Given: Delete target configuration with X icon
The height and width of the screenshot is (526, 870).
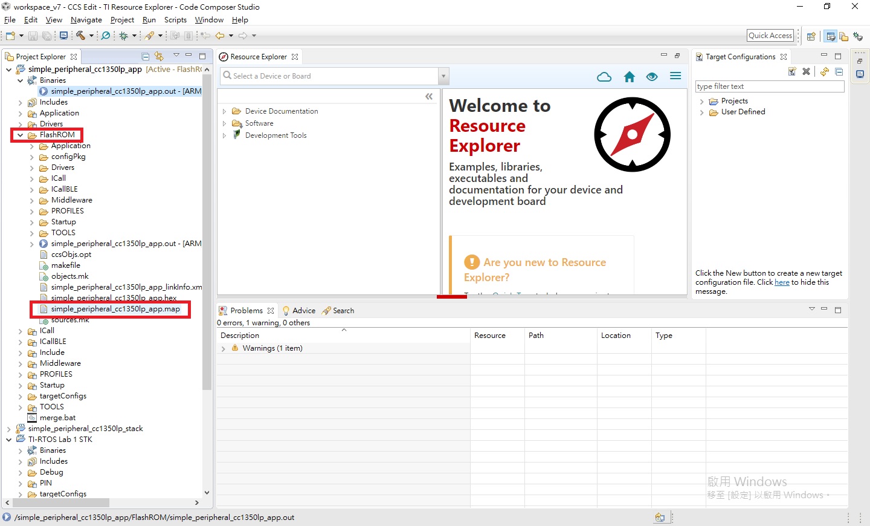Looking at the screenshot, I should pos(806,71).
